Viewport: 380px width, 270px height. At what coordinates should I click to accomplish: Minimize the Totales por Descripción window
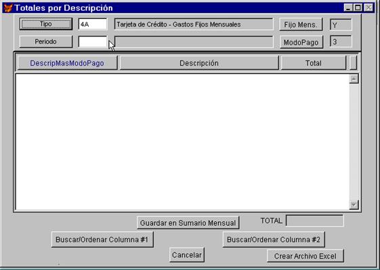[x=347, y=7]
